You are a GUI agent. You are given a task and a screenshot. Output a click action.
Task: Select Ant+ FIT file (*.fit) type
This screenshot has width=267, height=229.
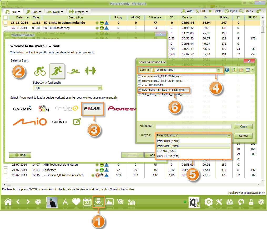[193, 156]
